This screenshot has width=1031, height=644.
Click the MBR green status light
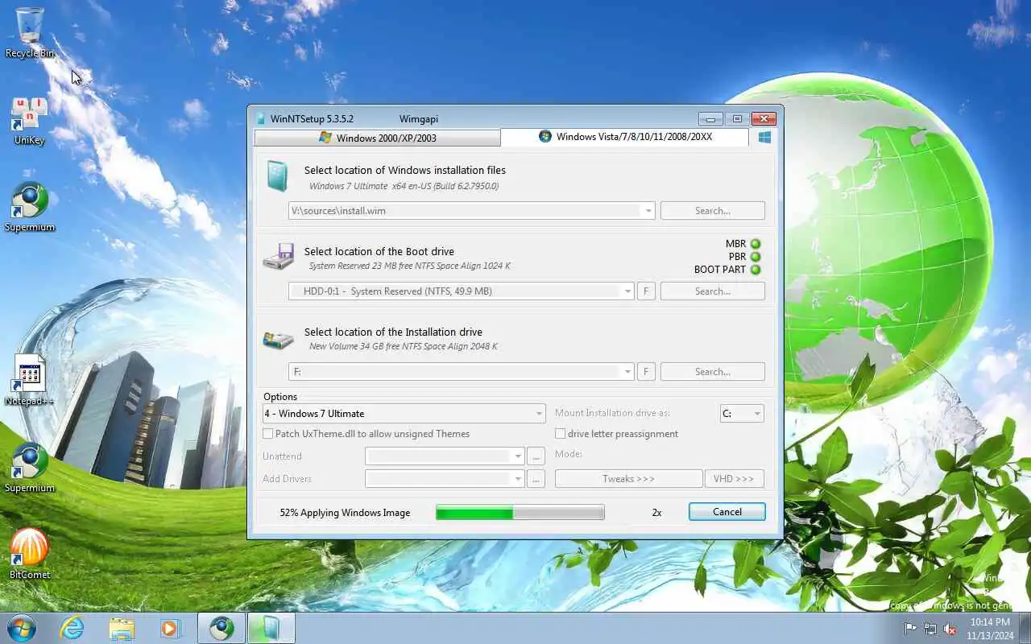point(756,244)
